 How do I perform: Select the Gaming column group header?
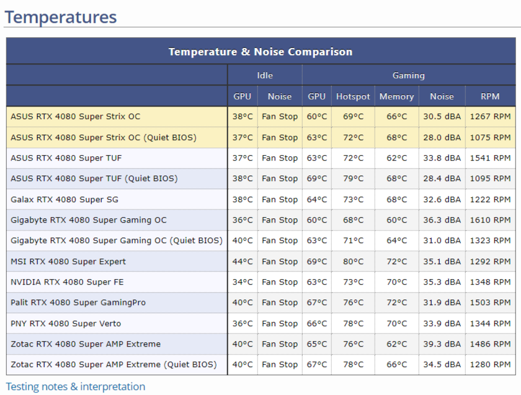click(x=409, y=75)
